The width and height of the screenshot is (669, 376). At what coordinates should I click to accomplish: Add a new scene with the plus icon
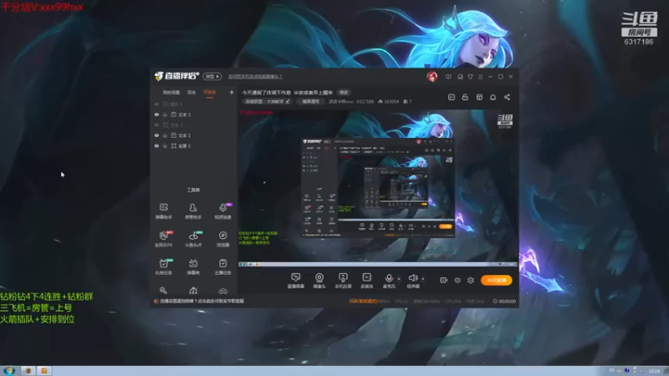tap(232, 92)
